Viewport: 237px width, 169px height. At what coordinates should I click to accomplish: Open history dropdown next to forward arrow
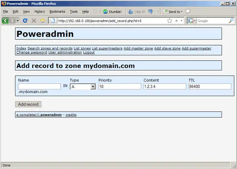pos(18,21)
